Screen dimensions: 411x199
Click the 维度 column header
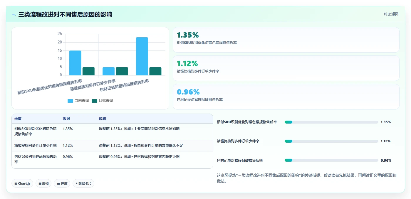click(x=18, y=119)
